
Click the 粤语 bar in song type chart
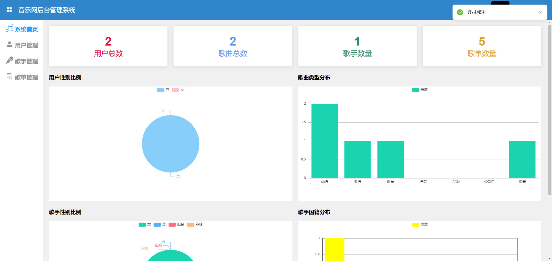click(x=358, y=160)
